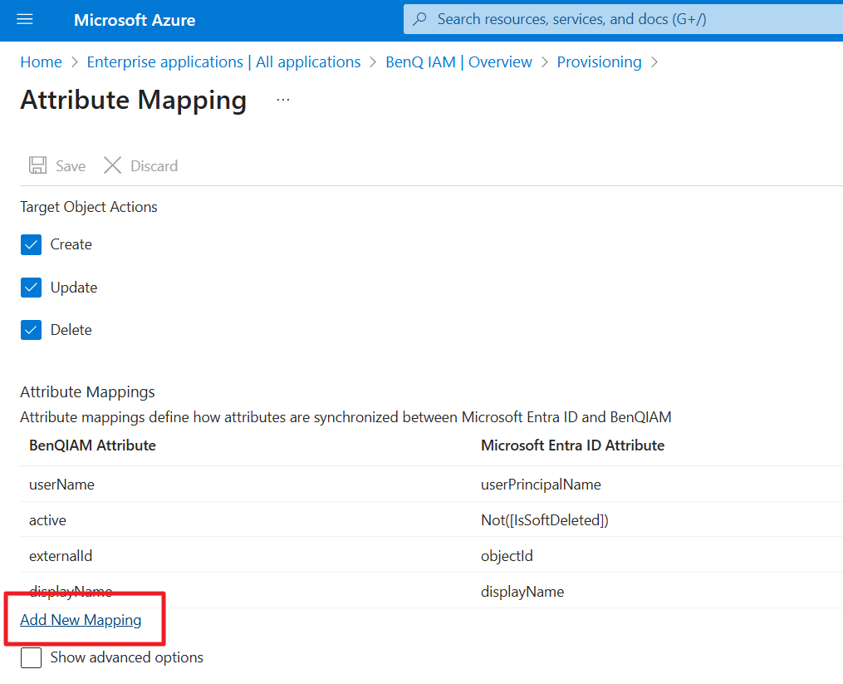This screenshot has height=684, width=843.
Task: Click the Discard X icon
Action: (112, 165)
